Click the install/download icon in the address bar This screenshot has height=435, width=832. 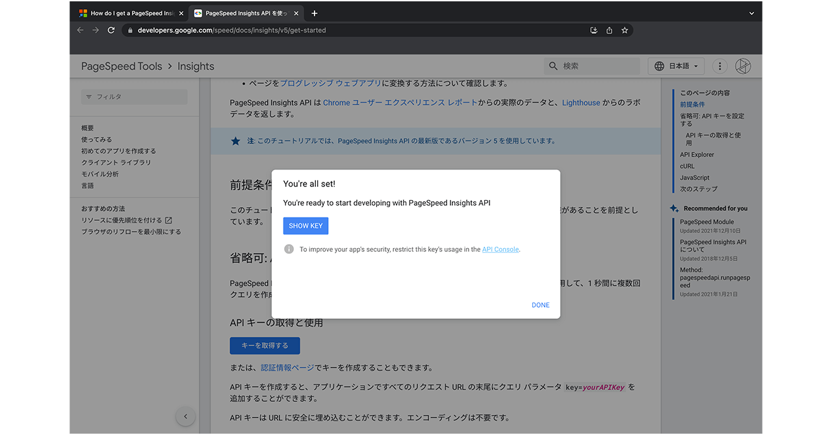tap(593, 31)
